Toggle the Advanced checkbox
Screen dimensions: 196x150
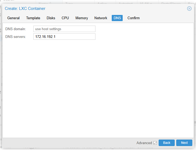(x=155, y=143)
